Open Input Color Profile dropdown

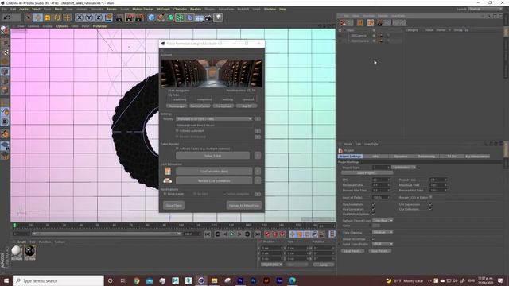point(383,244)
